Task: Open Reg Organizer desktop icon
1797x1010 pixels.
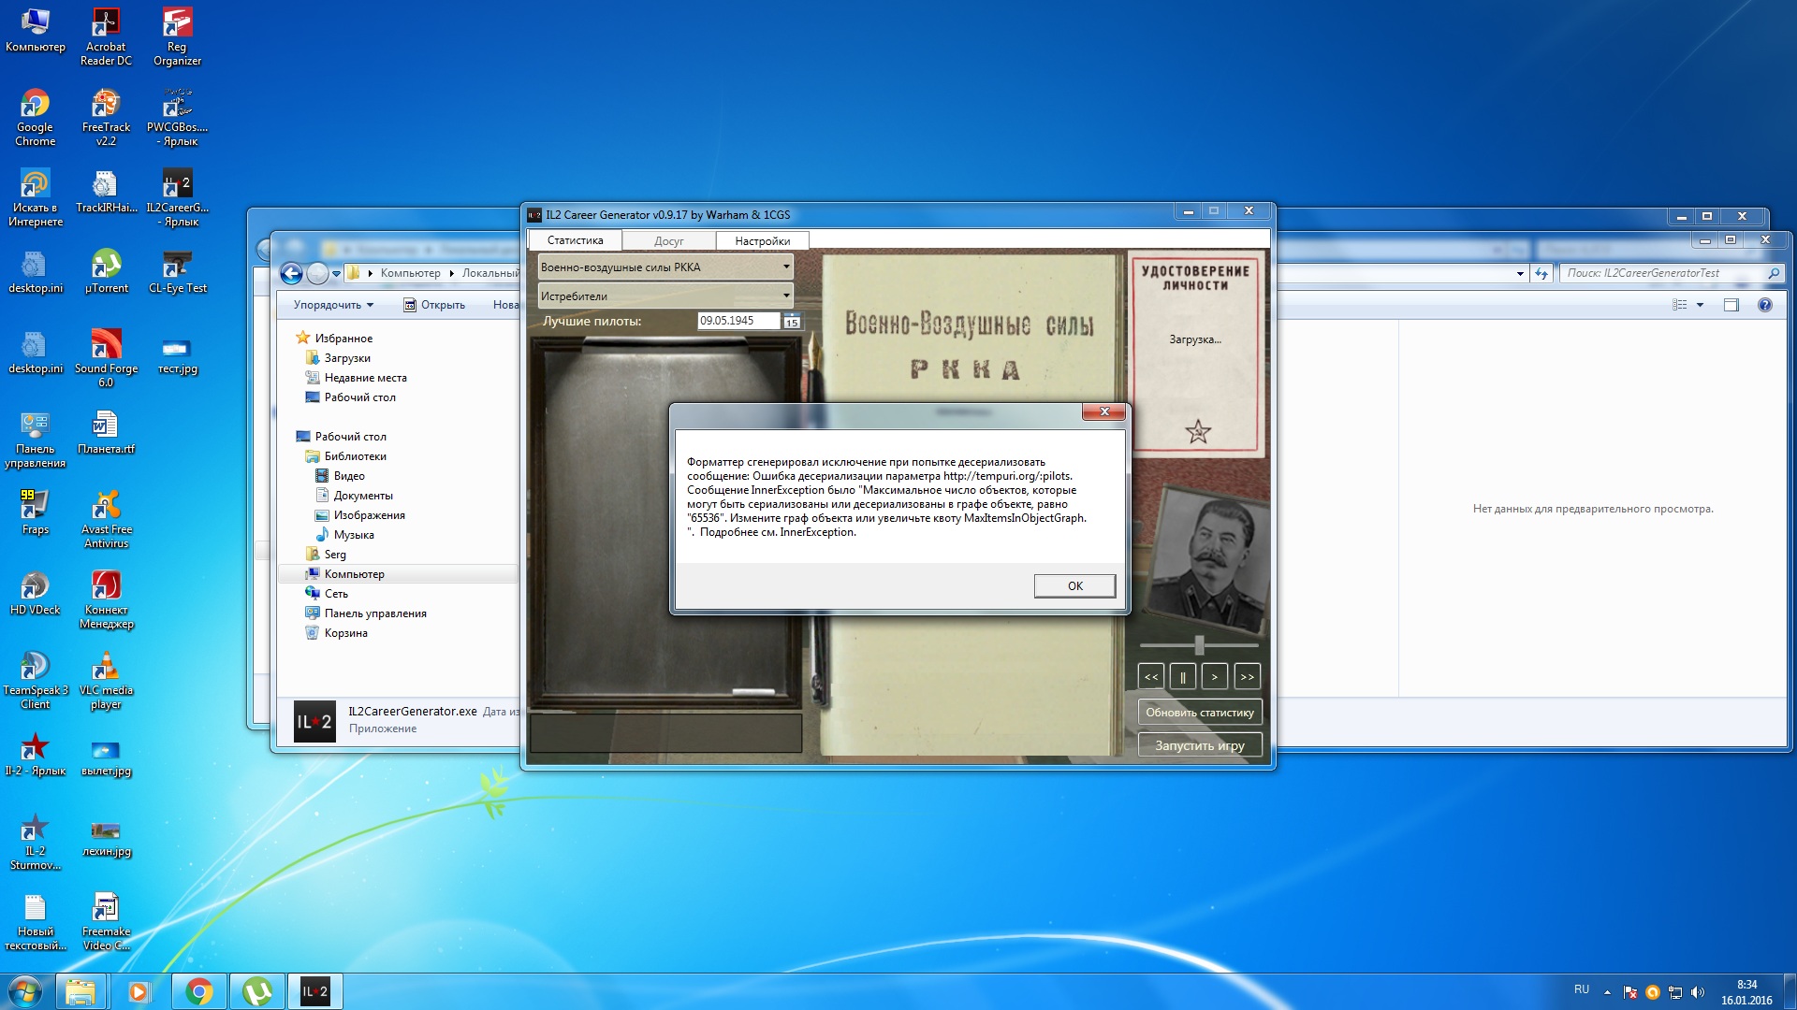Action: 177,37
